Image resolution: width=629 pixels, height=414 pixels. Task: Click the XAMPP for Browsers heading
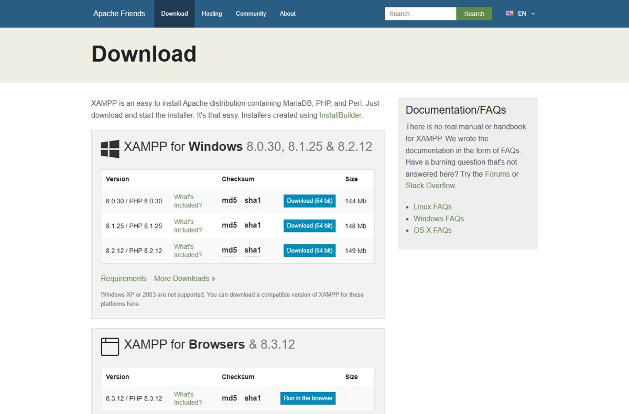(x=209, y=344)
